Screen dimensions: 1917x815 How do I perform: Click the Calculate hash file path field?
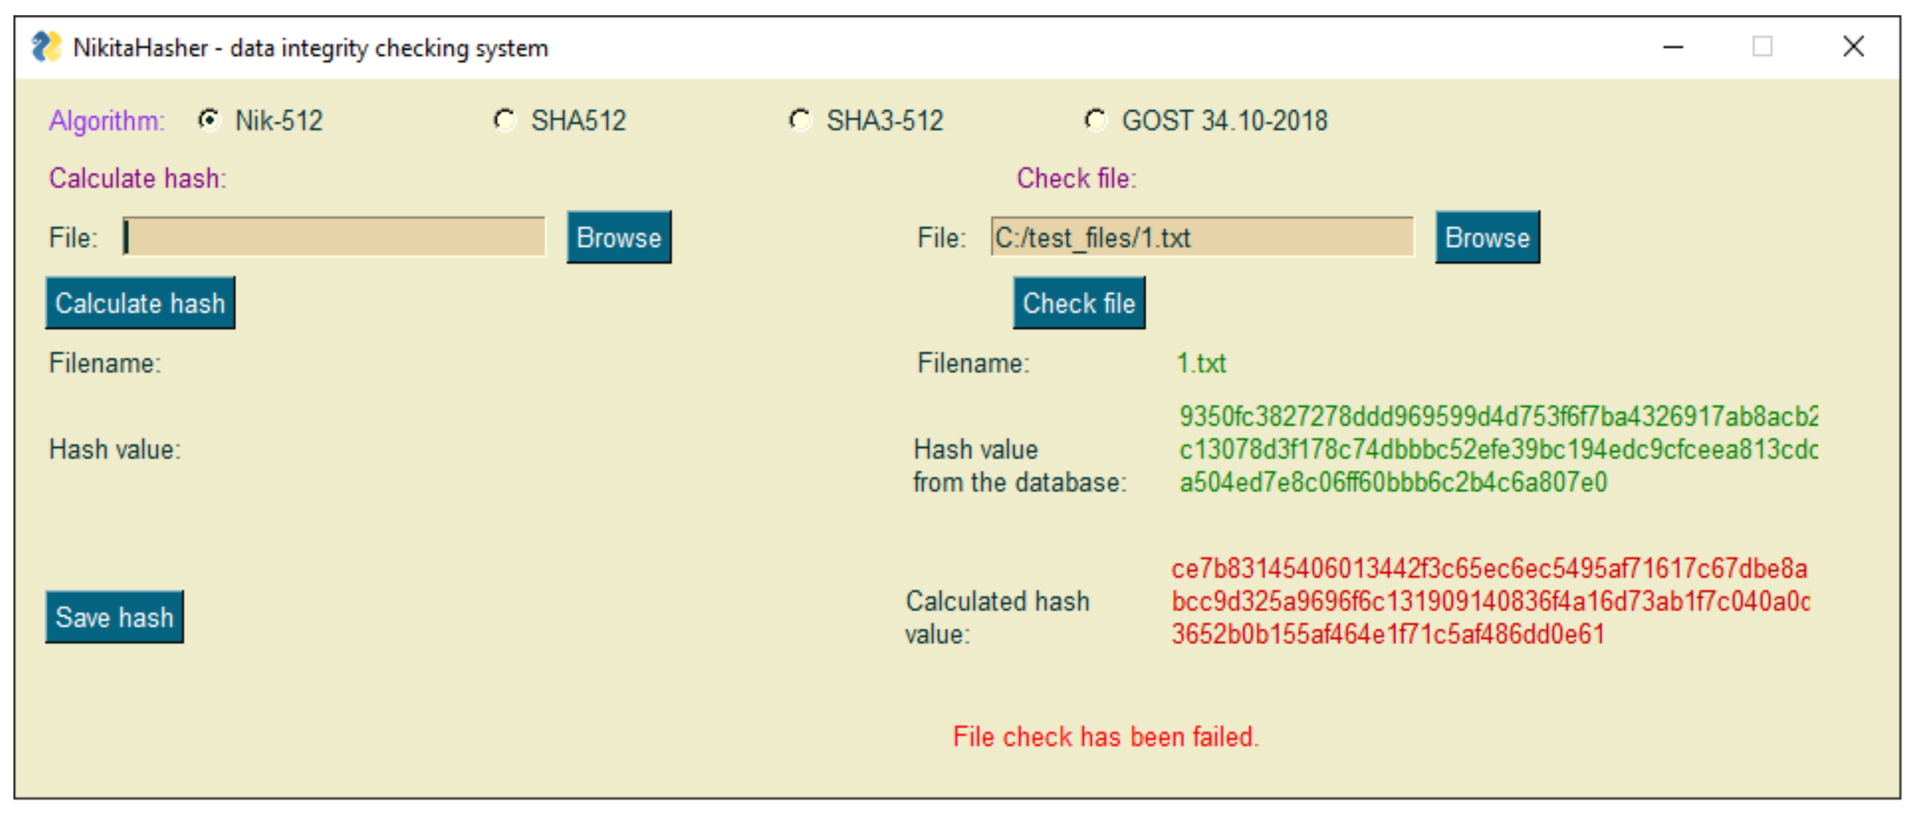pyautogui.click(x=335, y=237)
